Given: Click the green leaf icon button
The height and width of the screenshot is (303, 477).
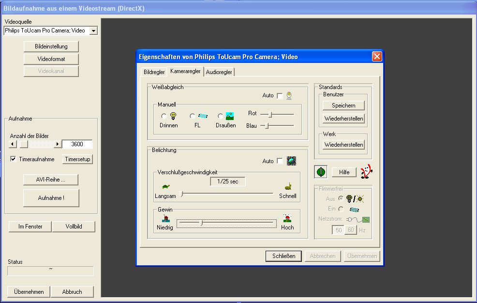Looking at the screenshot, I should pos(321,172).
